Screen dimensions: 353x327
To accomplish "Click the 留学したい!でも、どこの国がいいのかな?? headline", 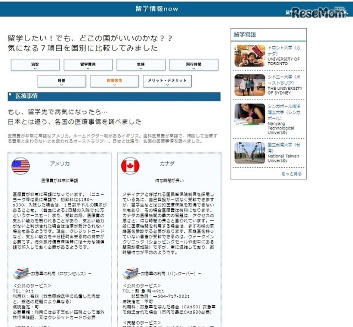I will click(90, 38).
